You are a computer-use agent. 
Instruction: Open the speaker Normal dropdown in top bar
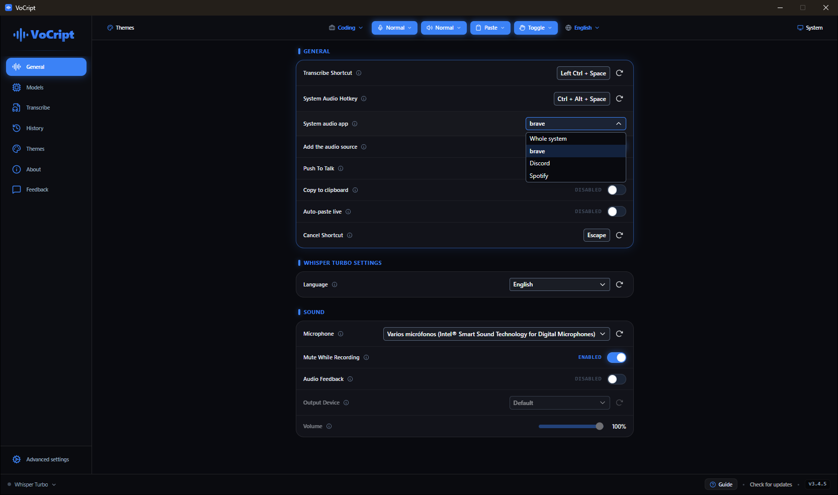pyautogui.click(x=444, y=28)
